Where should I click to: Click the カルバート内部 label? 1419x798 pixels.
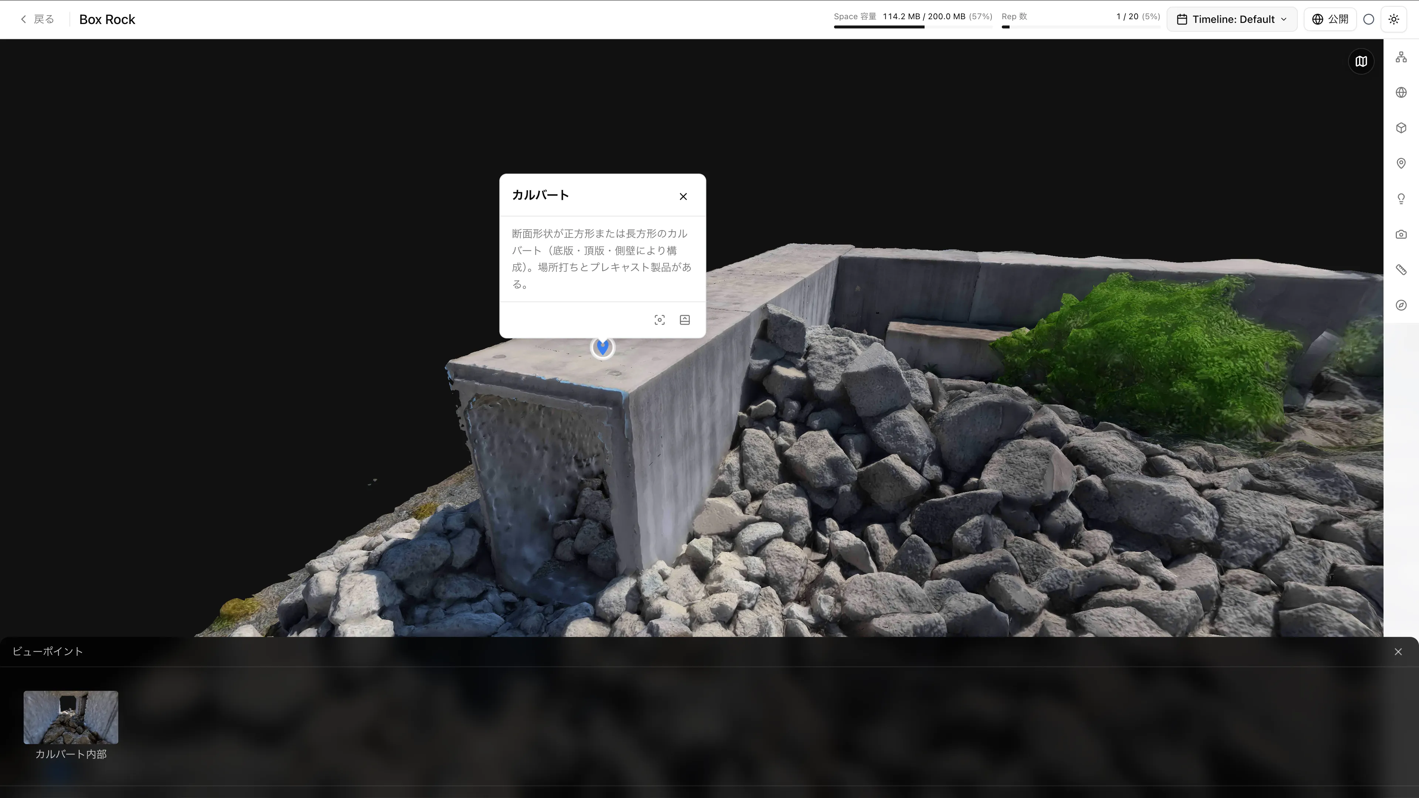(x=71, y=754)
